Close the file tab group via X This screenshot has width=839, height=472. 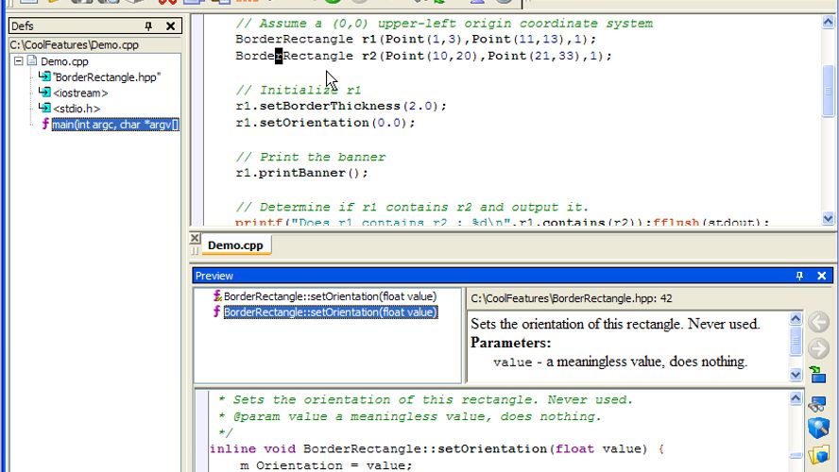click(196, 238)
